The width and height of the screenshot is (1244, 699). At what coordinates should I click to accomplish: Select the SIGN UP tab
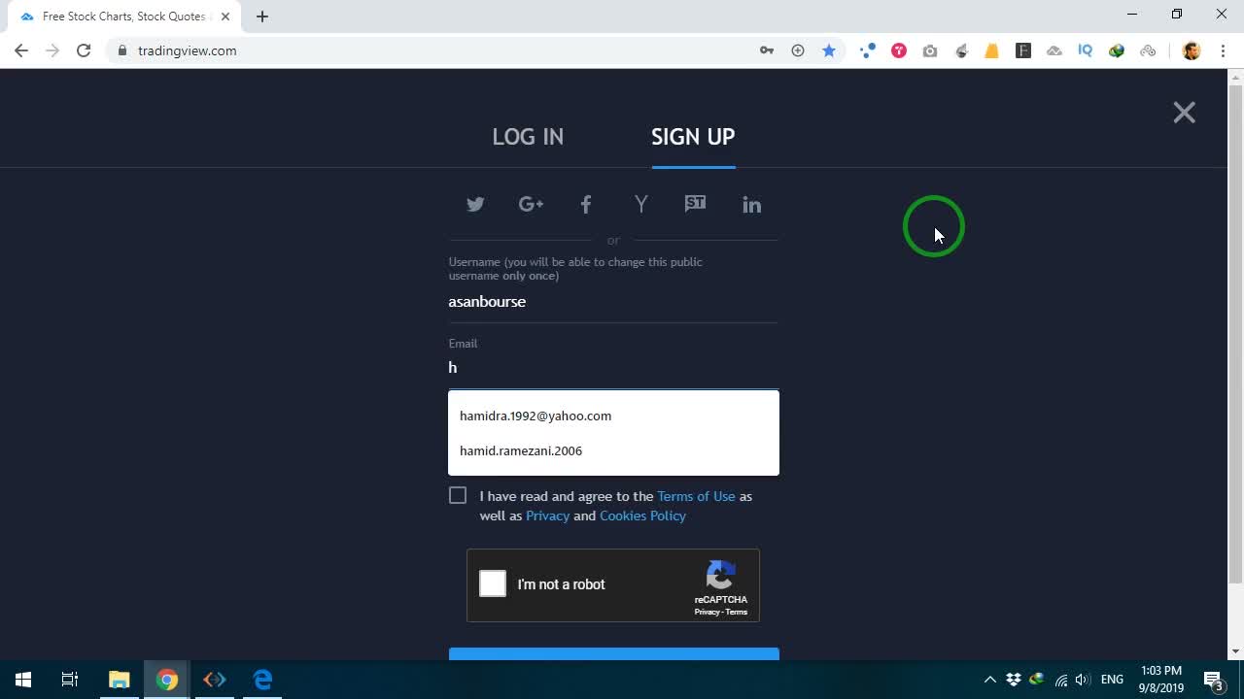693,137
